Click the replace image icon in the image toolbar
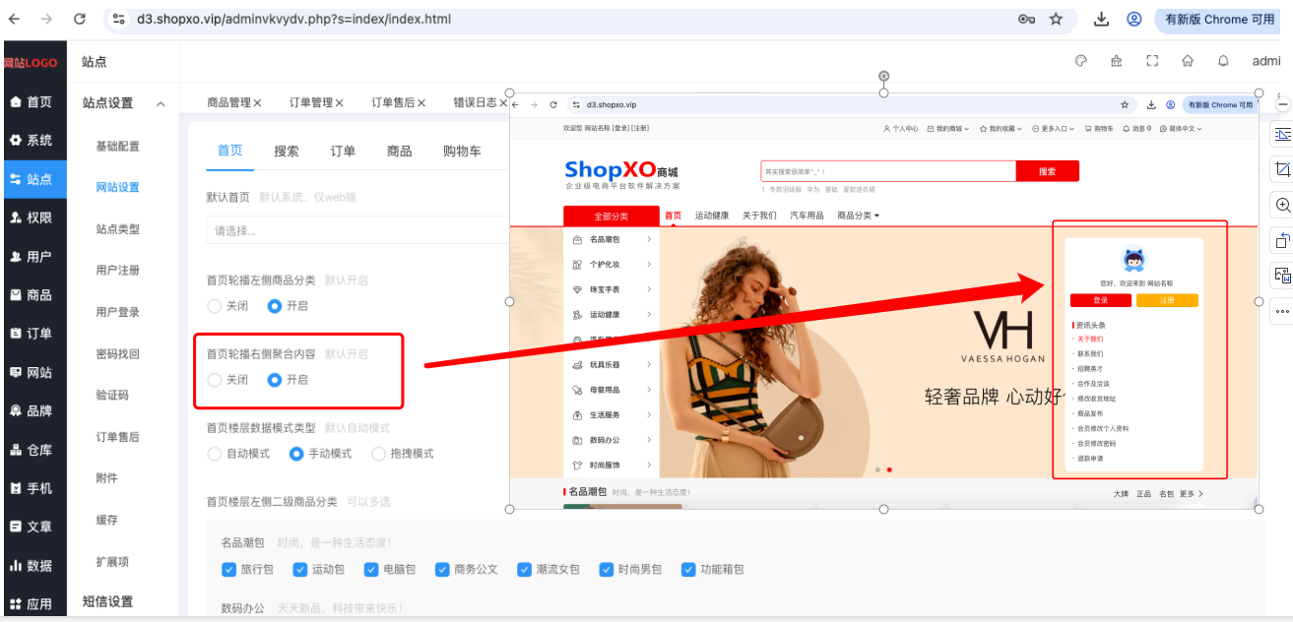This screenshot has width=1293, height=622. click(x=1282, y=276)
